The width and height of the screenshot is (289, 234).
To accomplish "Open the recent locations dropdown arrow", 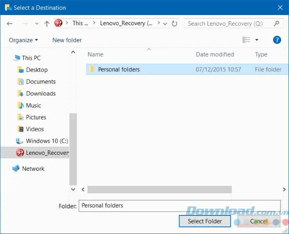I will pos(37,23).
